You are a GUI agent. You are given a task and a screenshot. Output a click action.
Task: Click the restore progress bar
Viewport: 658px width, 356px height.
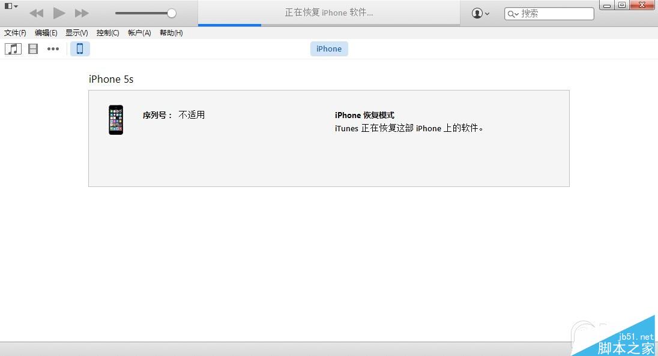click(x=329, y=25)
